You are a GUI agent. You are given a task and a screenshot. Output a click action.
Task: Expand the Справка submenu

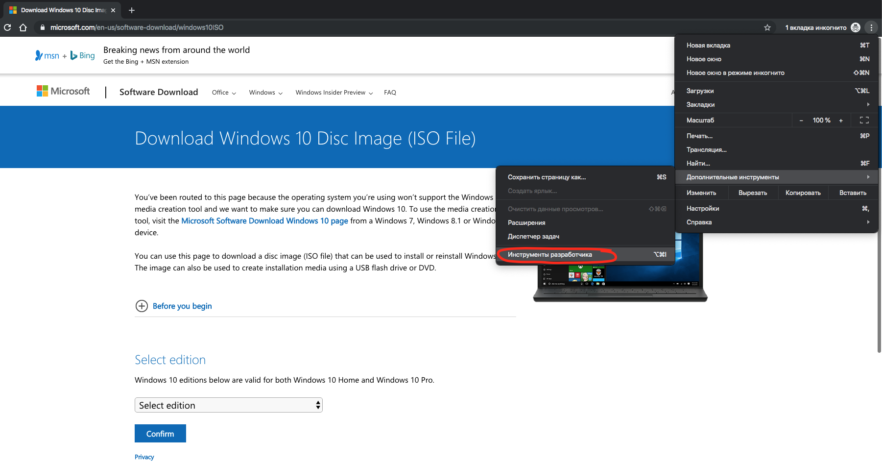coord(776,222)
